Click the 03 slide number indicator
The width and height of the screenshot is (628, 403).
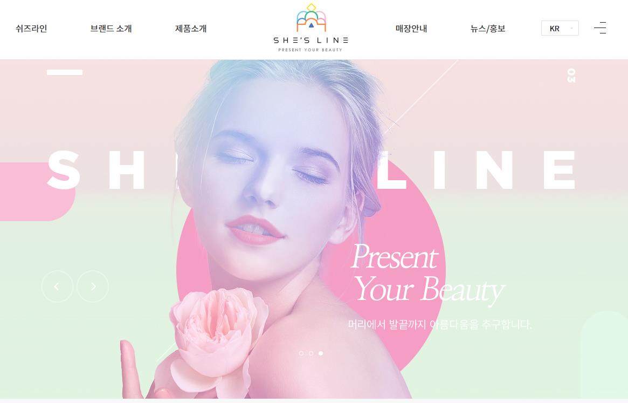pyautogui.click(x=571, y=76)
